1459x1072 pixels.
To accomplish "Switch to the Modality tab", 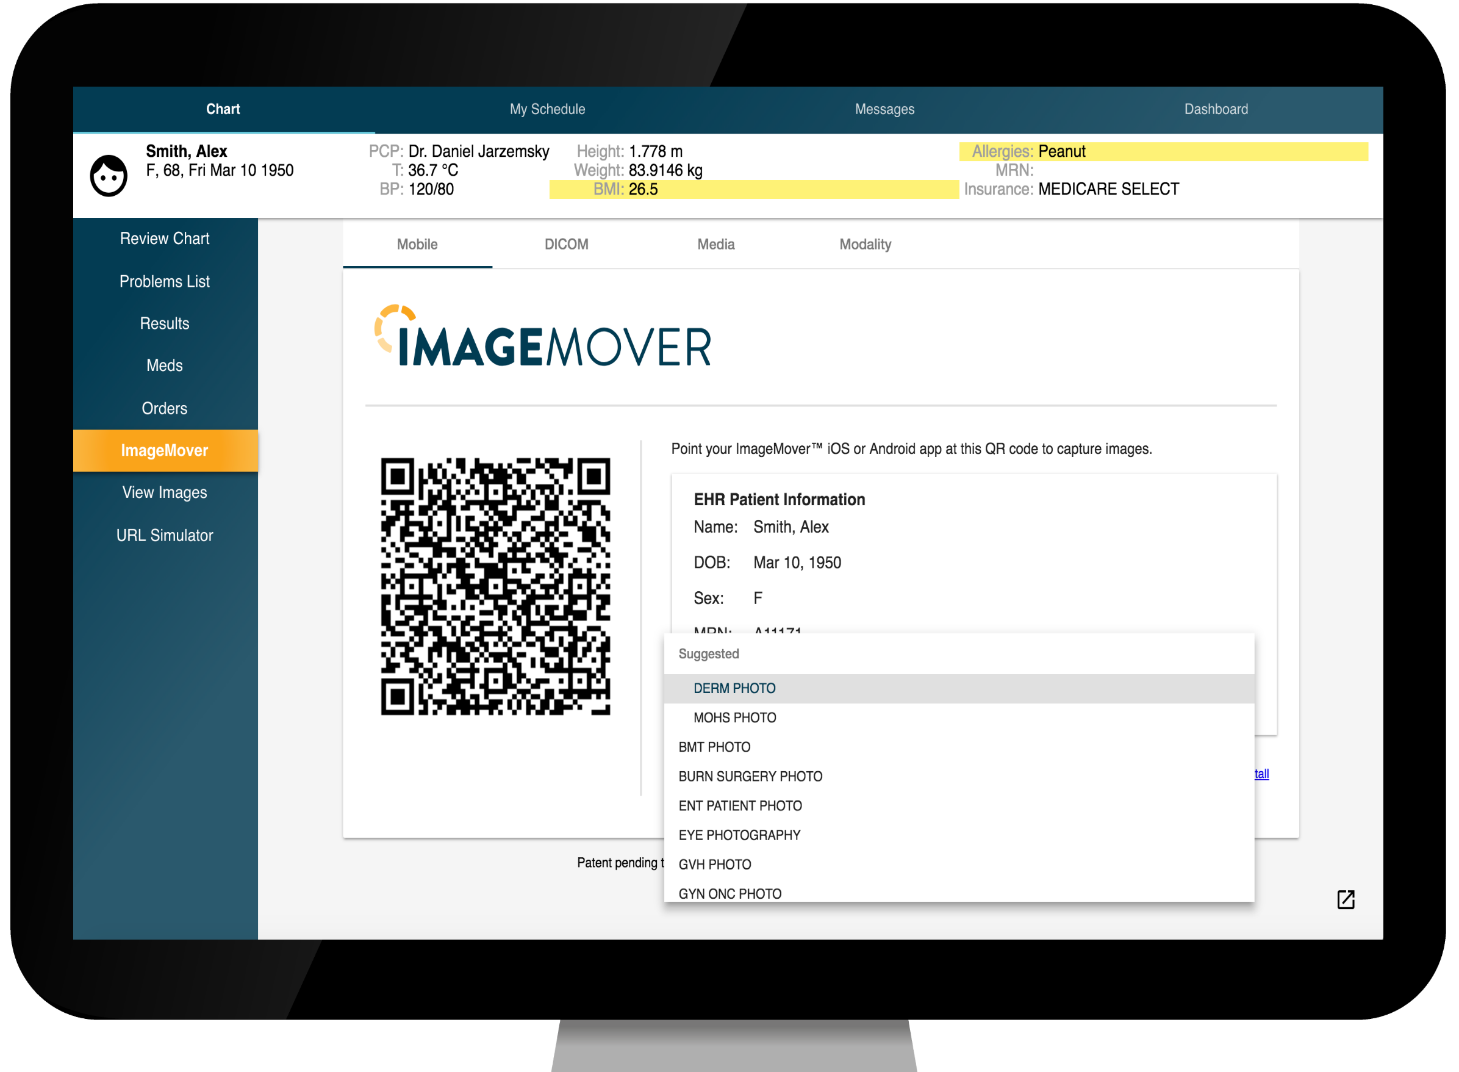I will tap(865, 245).
